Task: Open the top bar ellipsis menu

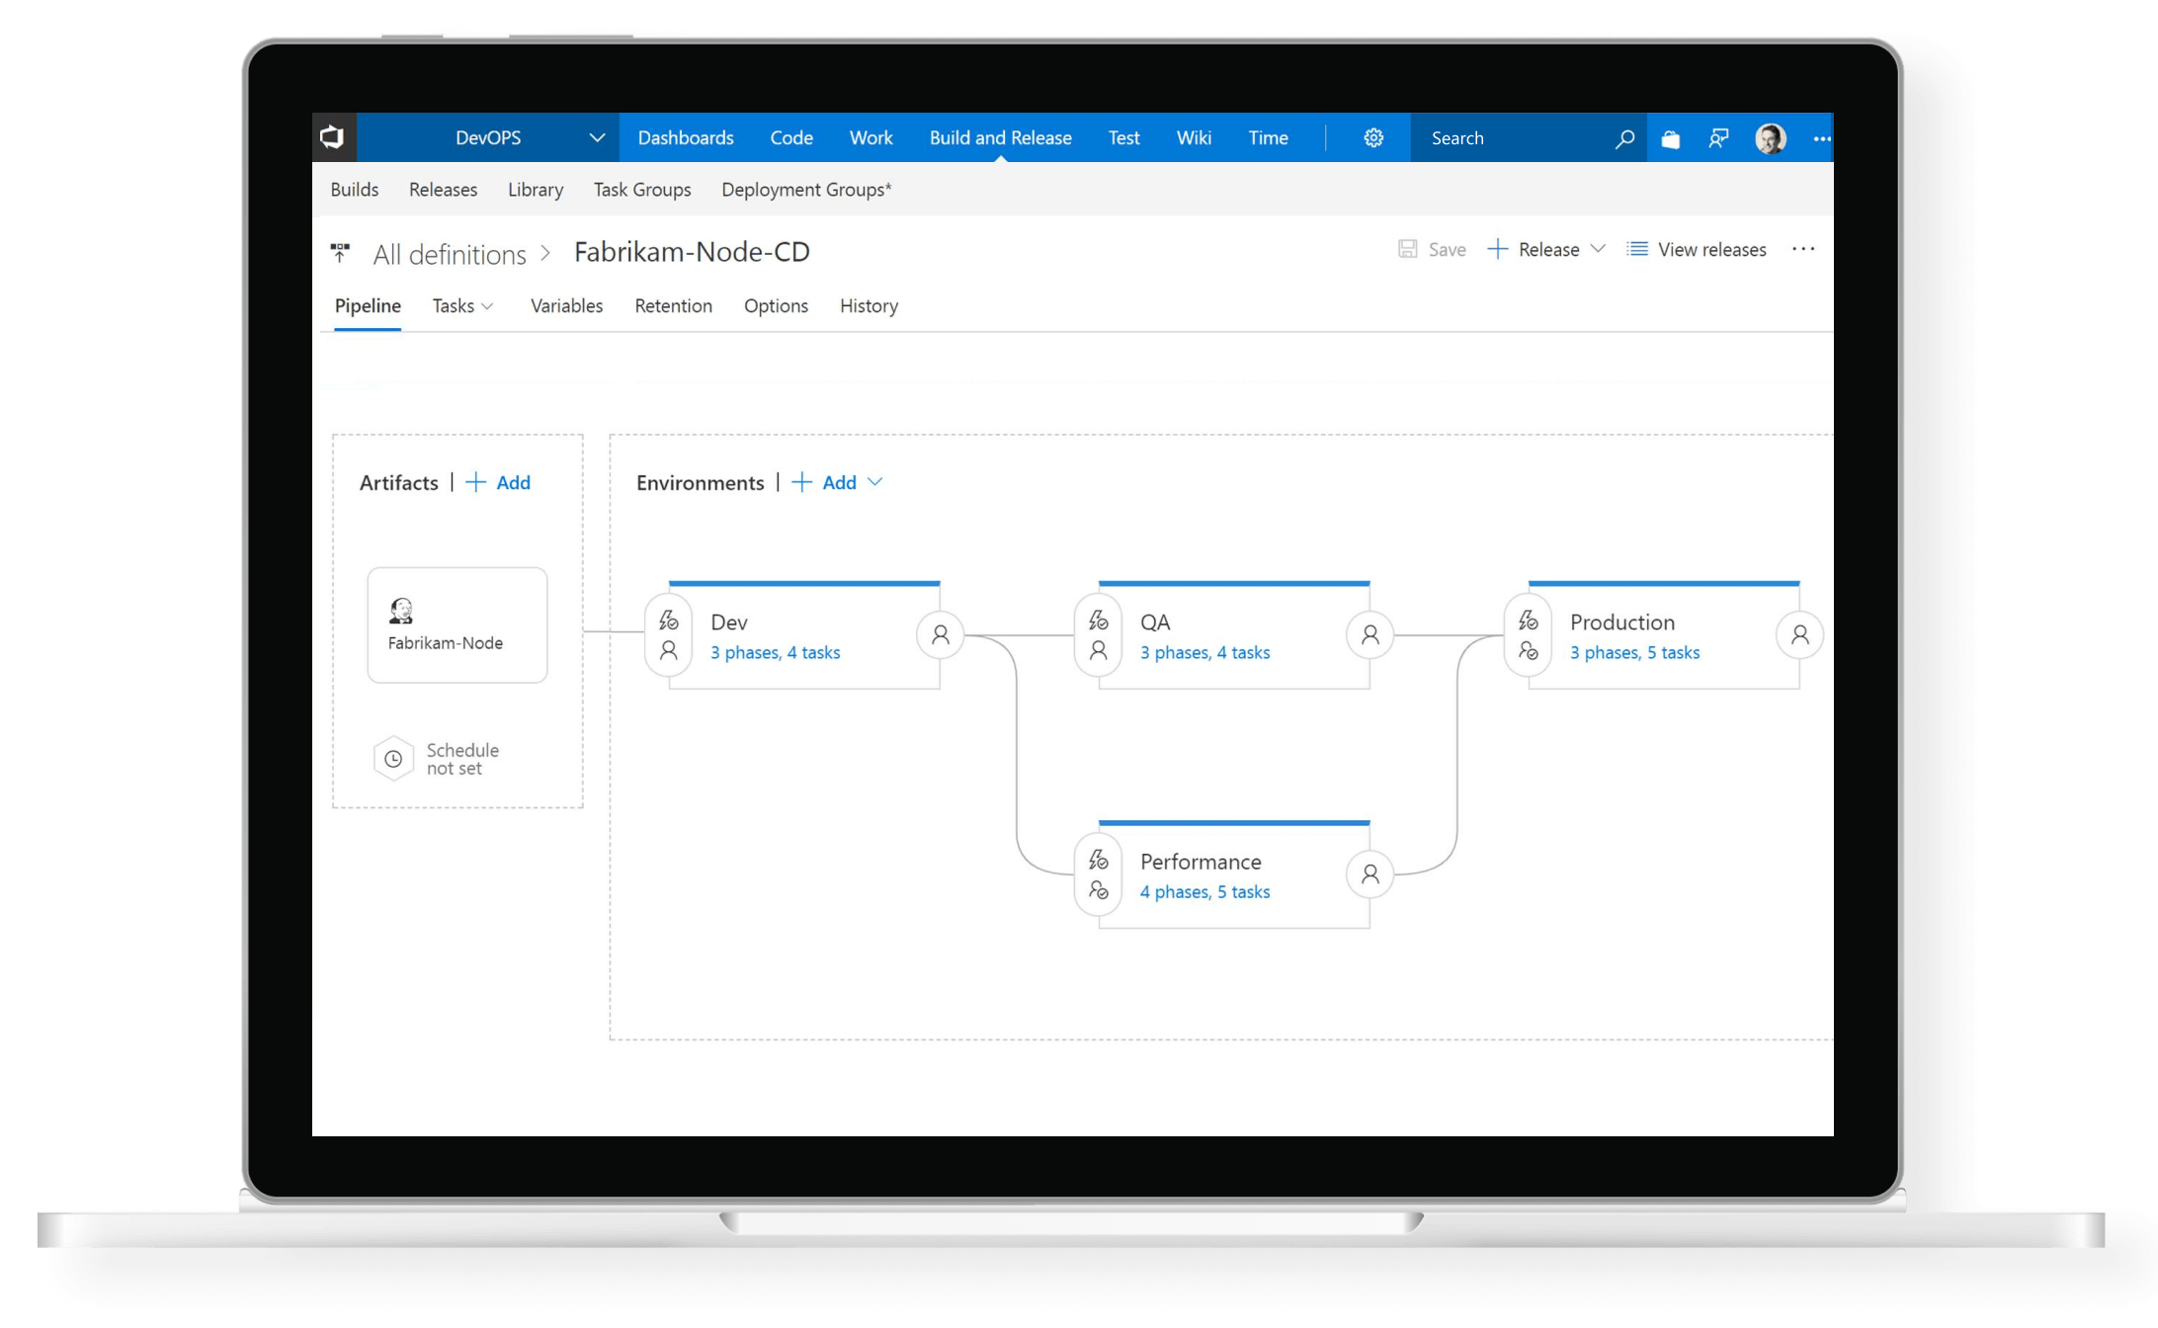Action: 1821,139
